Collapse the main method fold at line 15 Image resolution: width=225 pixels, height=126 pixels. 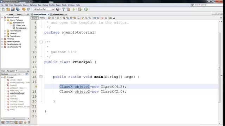click(41, 77)
